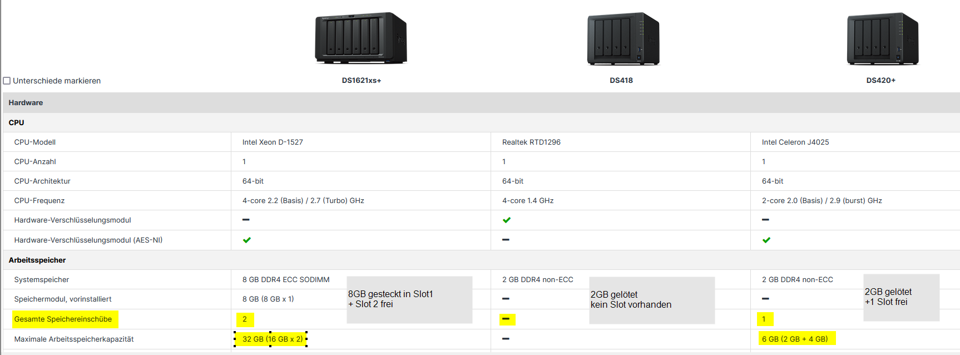The width and height of the screenshot is (960, 355).
Task: Open the DS418 product image
Action: [x=623, y=39]
